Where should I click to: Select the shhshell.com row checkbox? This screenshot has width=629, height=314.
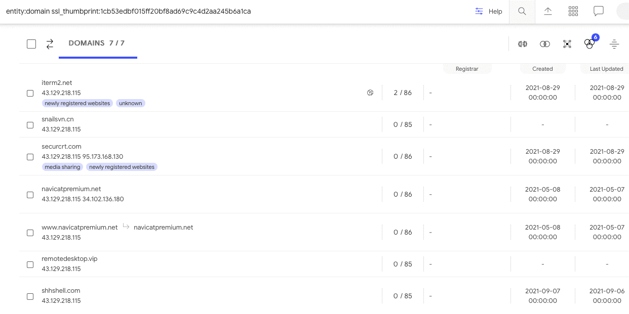point(30,296)
